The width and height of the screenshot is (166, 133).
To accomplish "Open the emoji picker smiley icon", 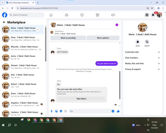I will click(113, 111).
